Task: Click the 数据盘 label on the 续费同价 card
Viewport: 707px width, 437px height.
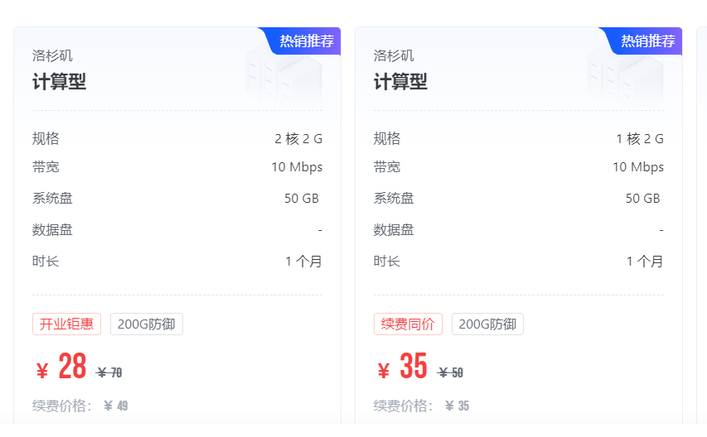Action: [x=394, y=230]
